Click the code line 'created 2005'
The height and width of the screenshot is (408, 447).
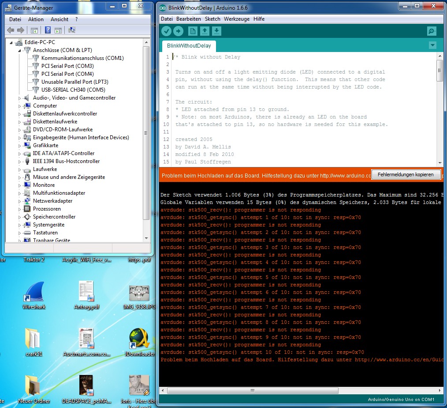[x=194, y=139]
